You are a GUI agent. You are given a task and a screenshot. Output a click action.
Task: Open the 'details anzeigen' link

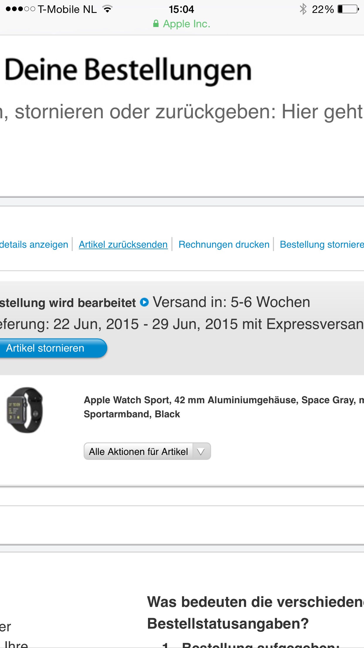(34, 244)
